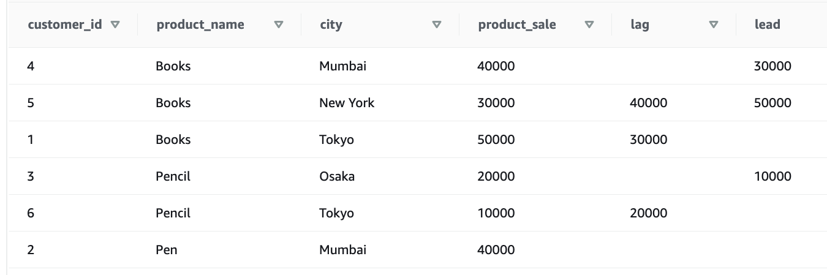Click lag value 20000 in Pencil Tokyo row
Screen dimensions: 827x275
[x=649, y=213]
